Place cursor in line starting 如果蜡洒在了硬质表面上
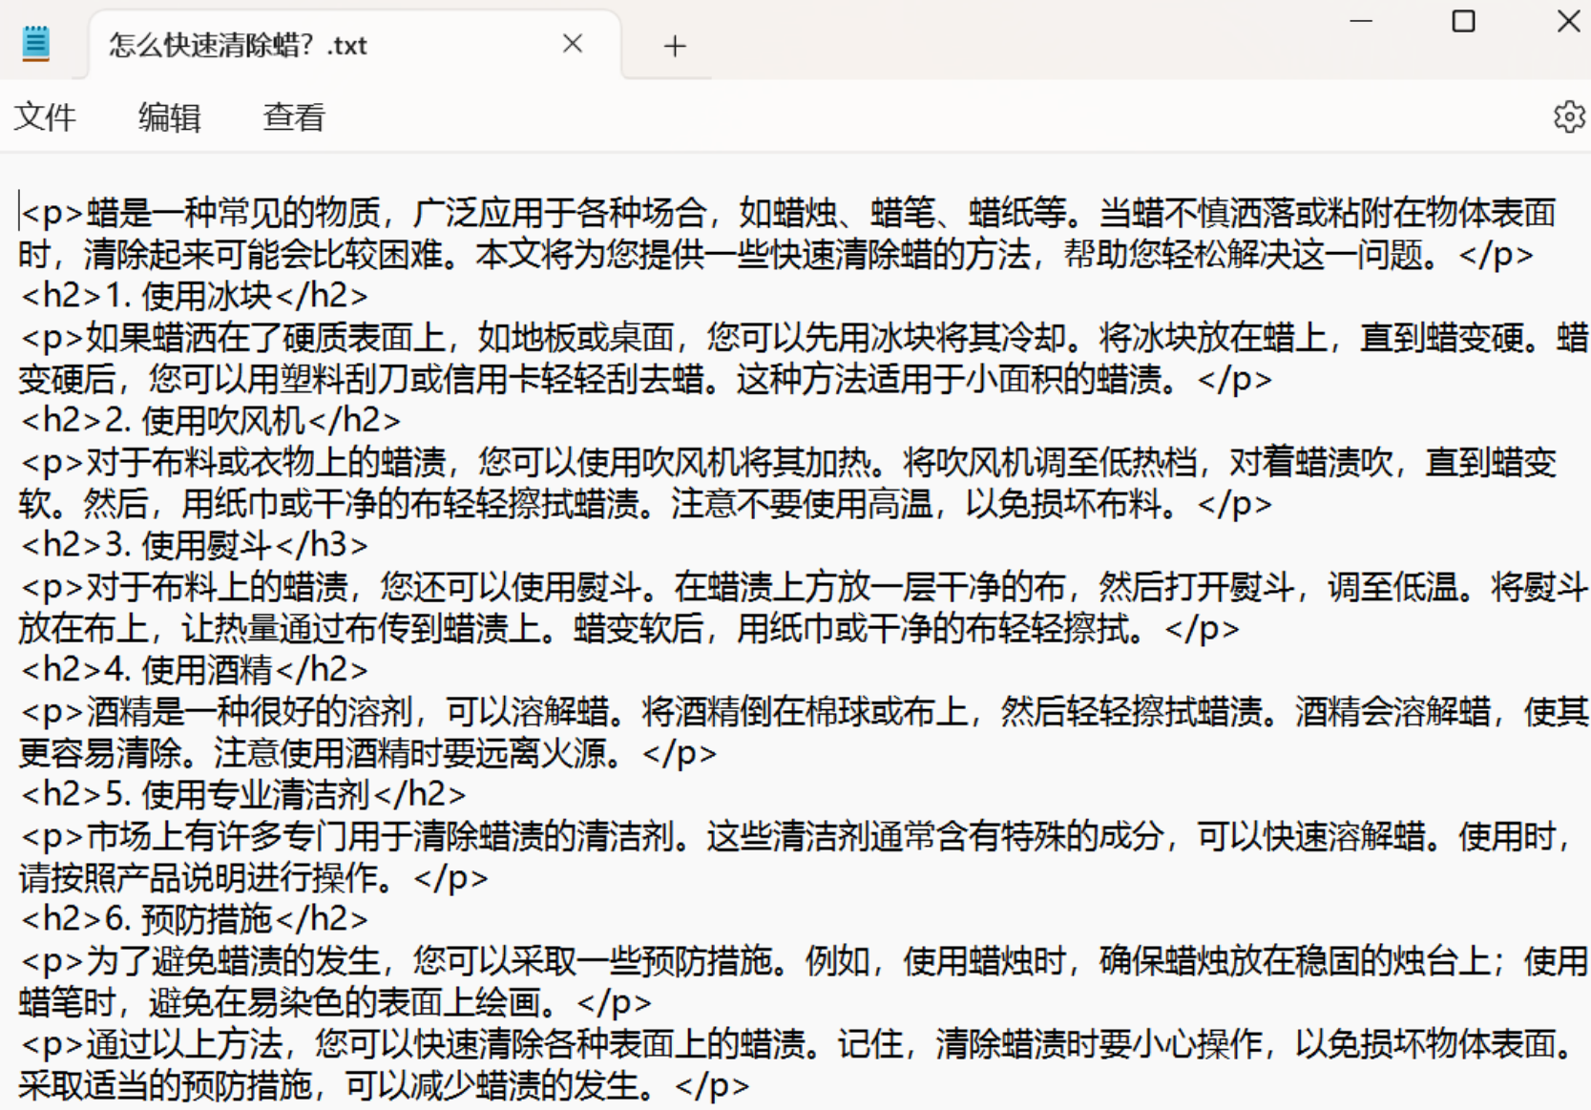The width and height of the screenshot is (1591, 1110). coord(805,338)
